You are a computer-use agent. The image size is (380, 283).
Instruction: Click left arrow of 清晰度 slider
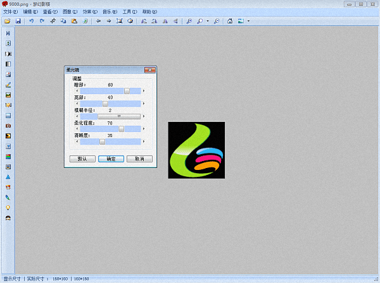77,141
